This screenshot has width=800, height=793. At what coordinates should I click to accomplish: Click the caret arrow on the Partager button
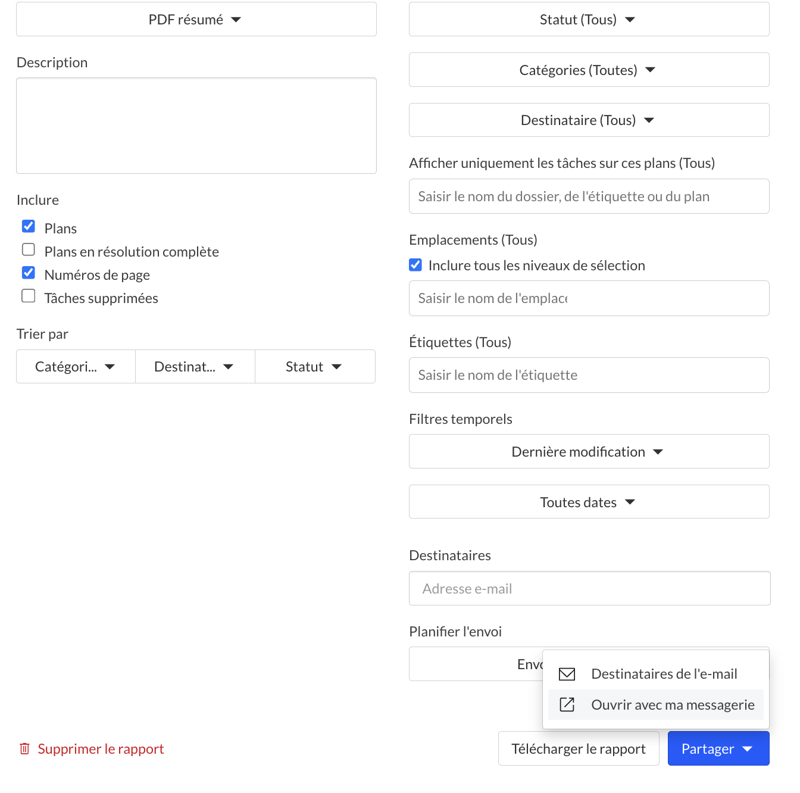[748, 749]
